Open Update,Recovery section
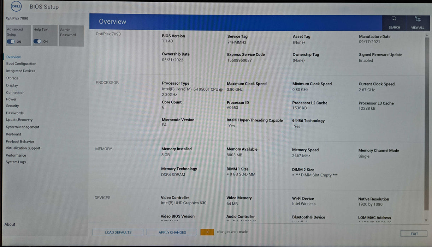The image size is (432, 247). pos(19,120)
